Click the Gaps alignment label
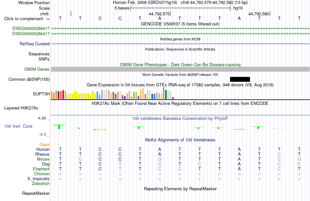 44,145
